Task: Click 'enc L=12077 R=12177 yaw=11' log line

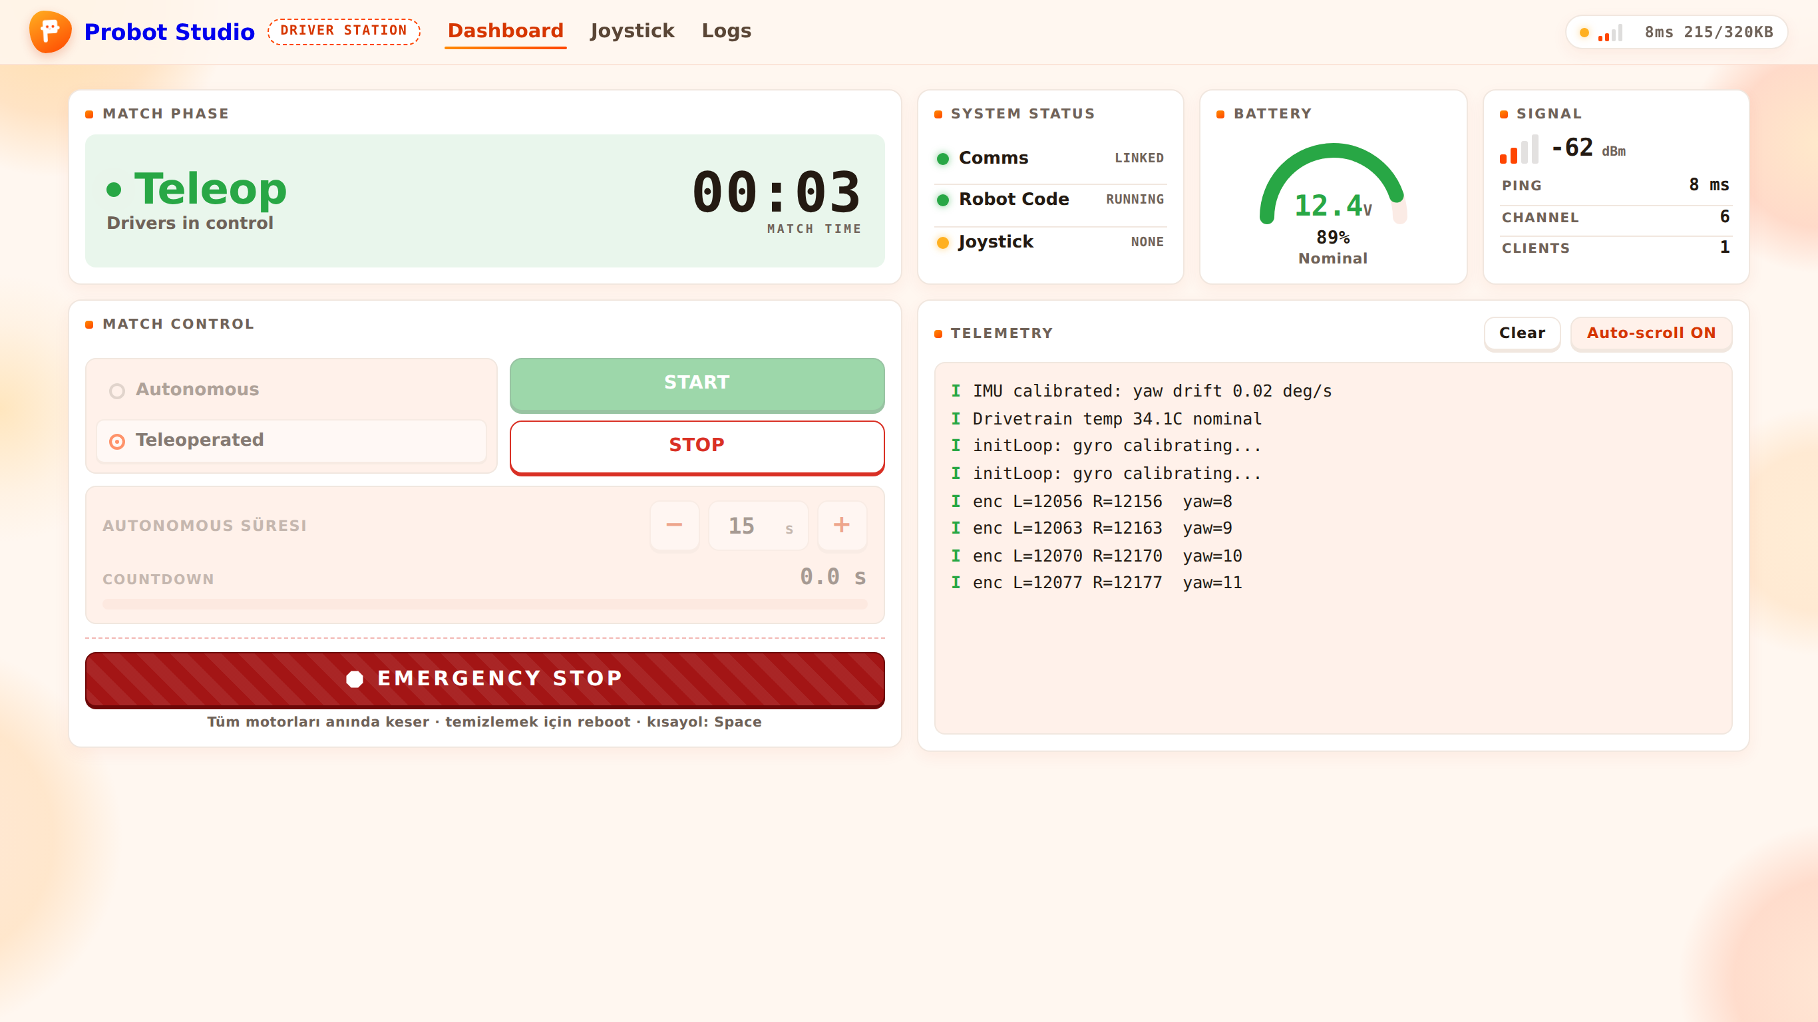Action: coord(1107,583)
